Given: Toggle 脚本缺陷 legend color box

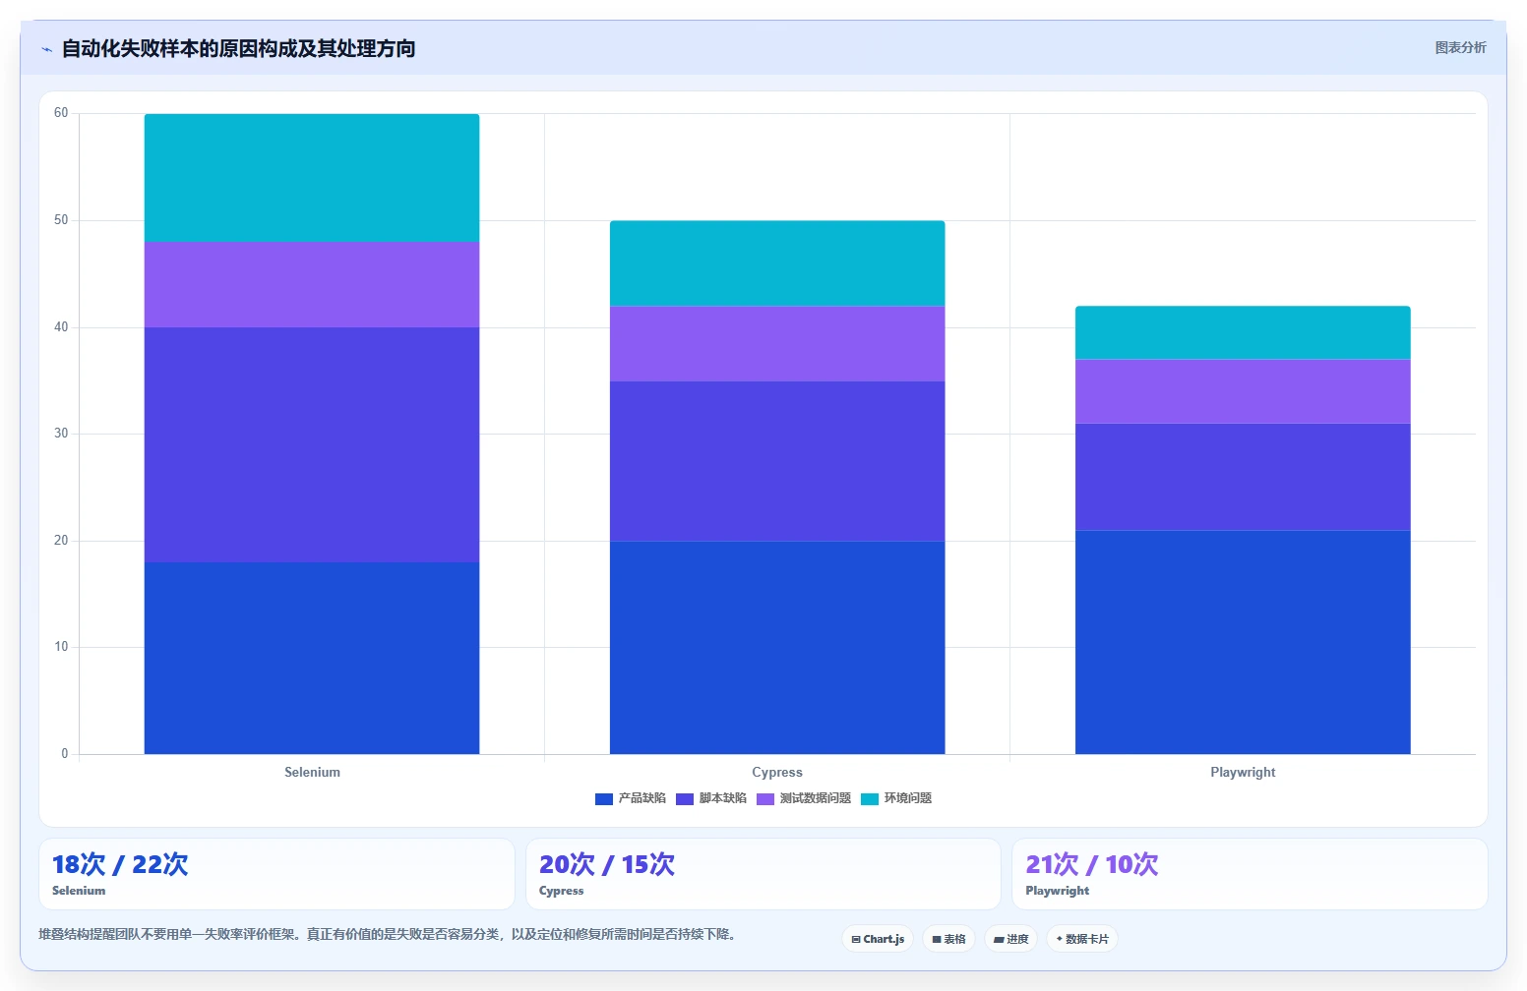Looking at the screenshot, I should click(685, 799).
